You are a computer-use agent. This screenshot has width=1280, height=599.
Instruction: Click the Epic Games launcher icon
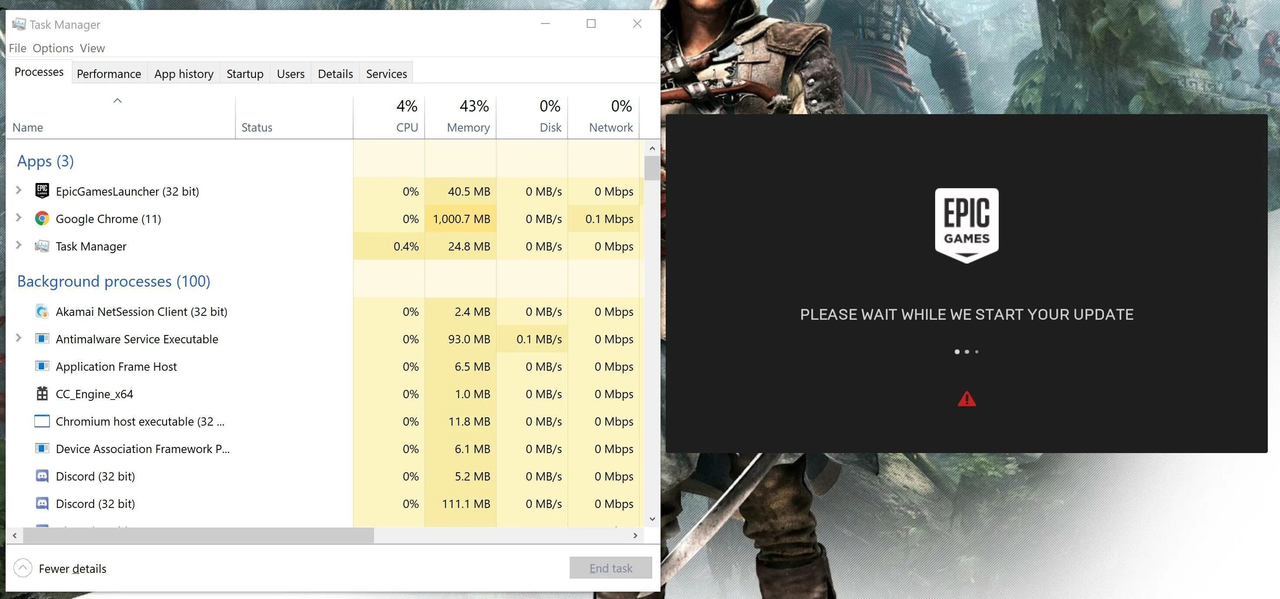(39, 191)
